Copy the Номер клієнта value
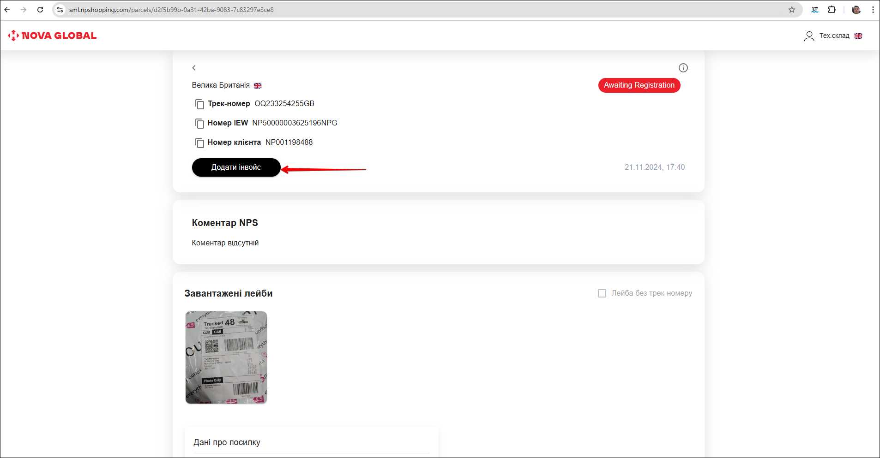This screenshot has width=880, height=458. (199, 143)
